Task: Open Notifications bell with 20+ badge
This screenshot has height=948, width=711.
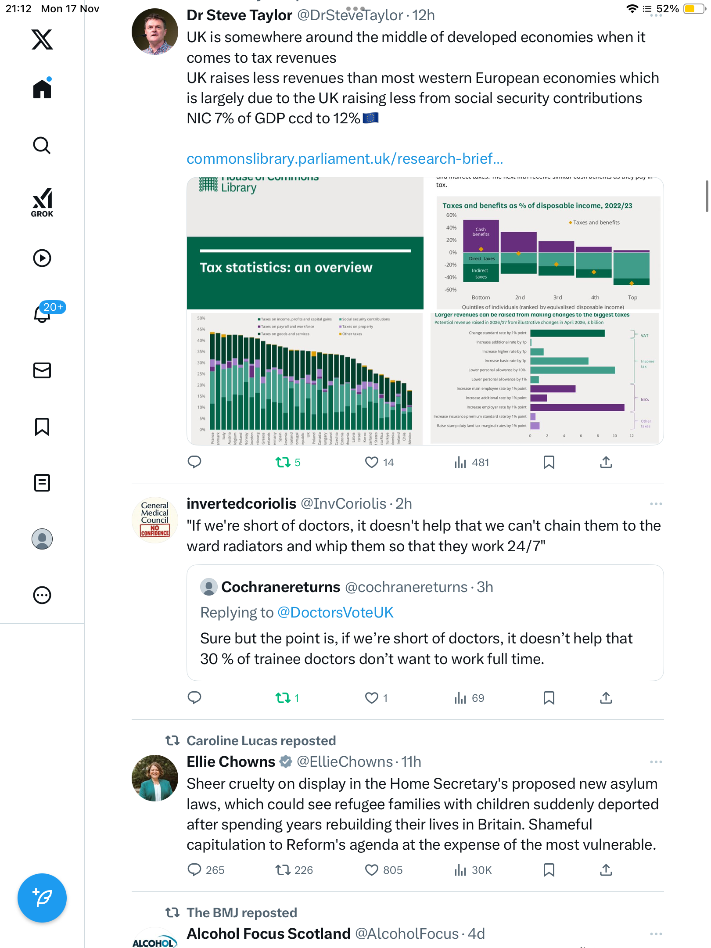Action: 43,313
